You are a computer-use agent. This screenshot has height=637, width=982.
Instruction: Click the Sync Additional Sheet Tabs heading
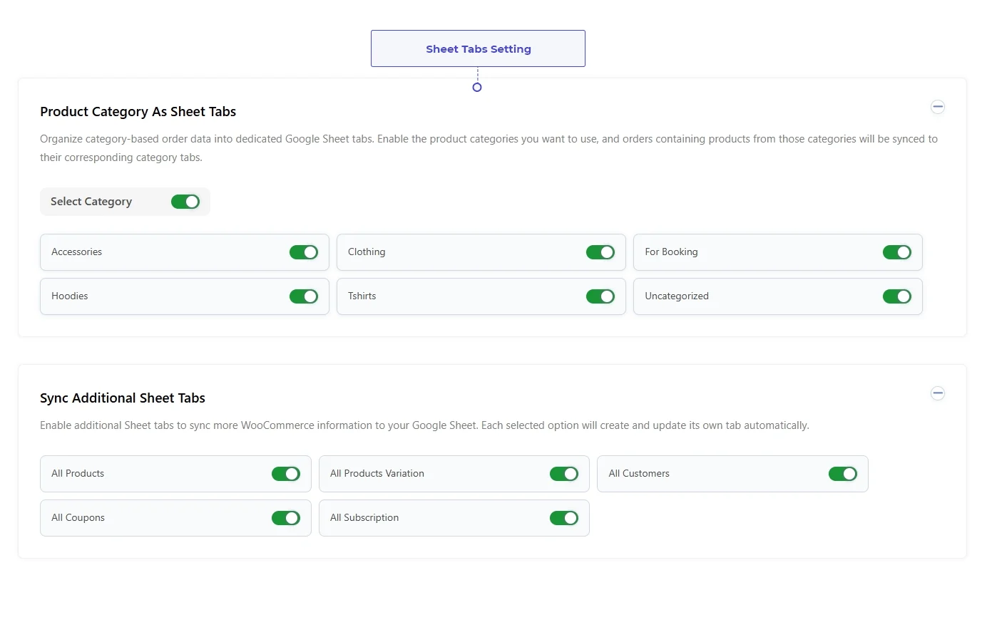pyautogui.click(x=123, y=398)
